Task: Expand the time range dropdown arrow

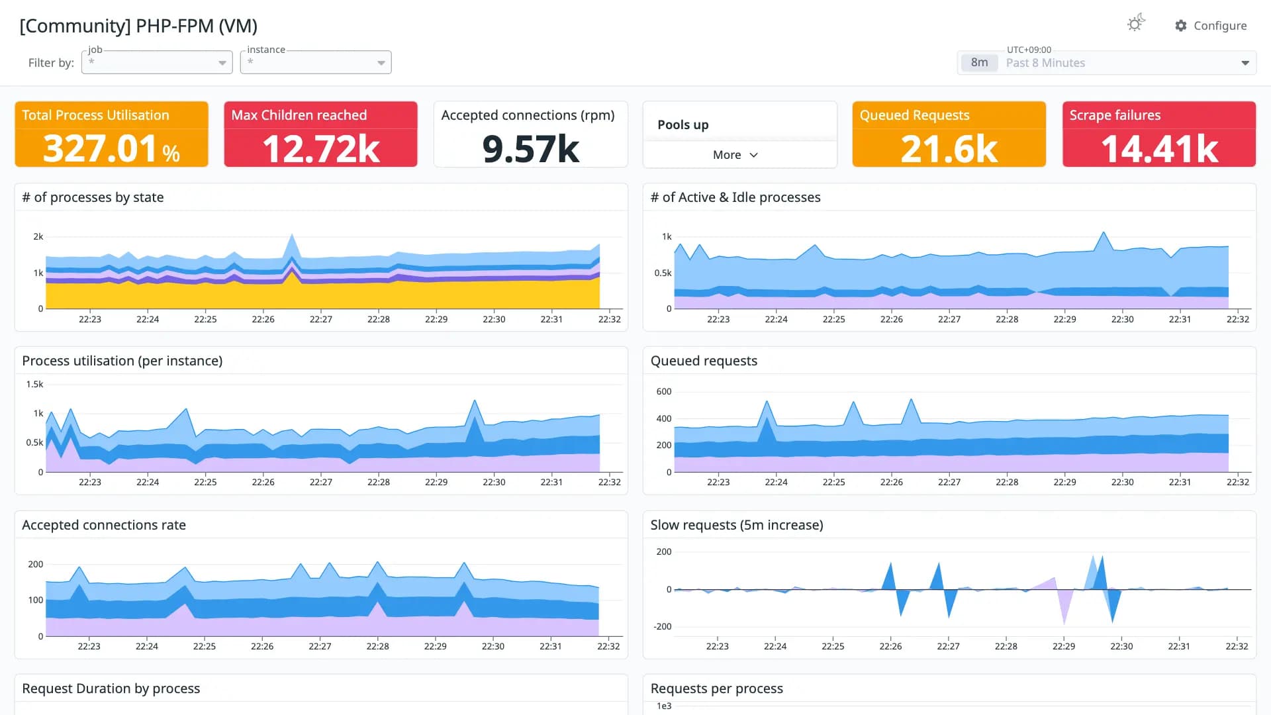Action: (x=1245, y=63)
